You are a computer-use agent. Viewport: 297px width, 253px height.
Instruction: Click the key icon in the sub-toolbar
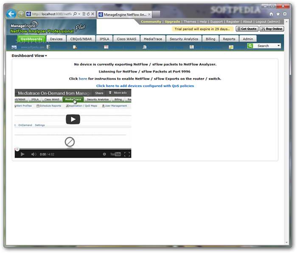point(231,47)
